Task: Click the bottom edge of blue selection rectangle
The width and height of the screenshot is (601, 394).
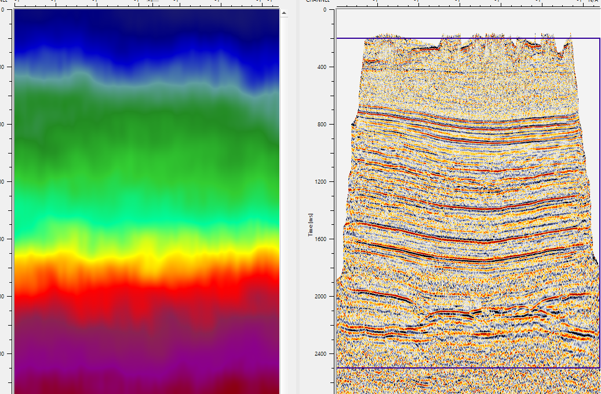Action: pos(464,367)
